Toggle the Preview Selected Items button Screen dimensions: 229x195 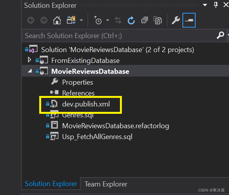pos(189,20)
